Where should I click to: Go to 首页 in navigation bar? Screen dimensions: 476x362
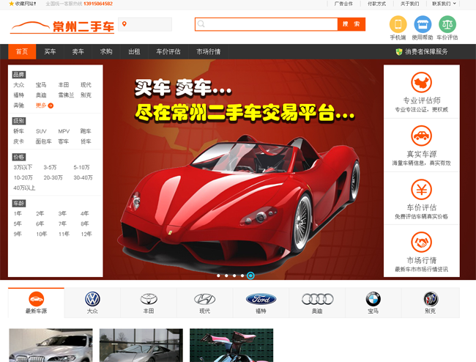coord(22,51)
